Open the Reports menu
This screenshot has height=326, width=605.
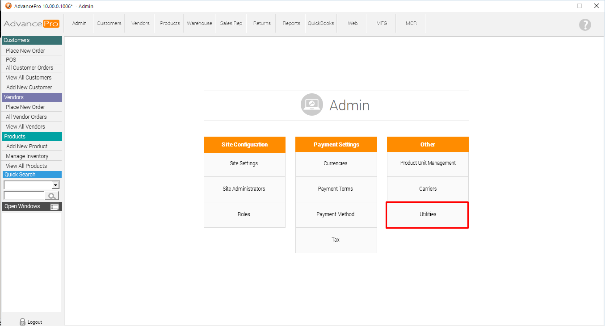pos(291,23)
